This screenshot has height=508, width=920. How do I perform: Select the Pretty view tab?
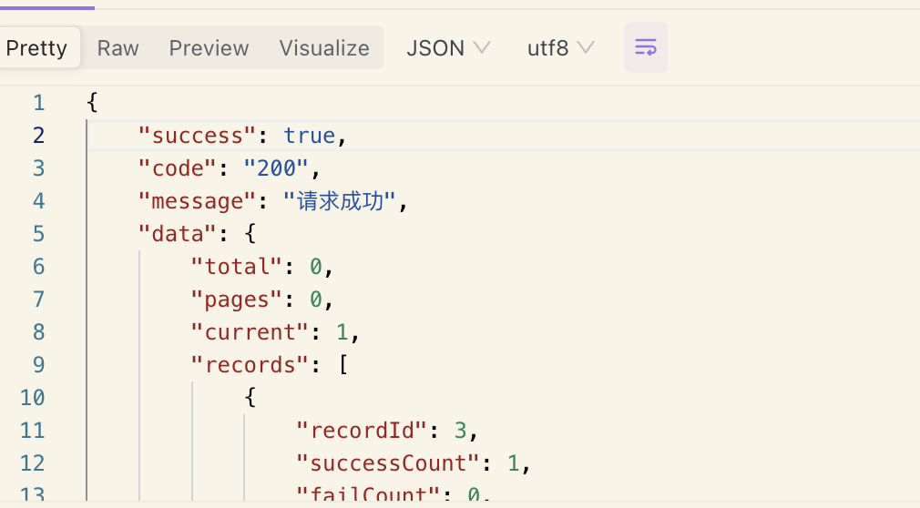[x=37, y=48]
